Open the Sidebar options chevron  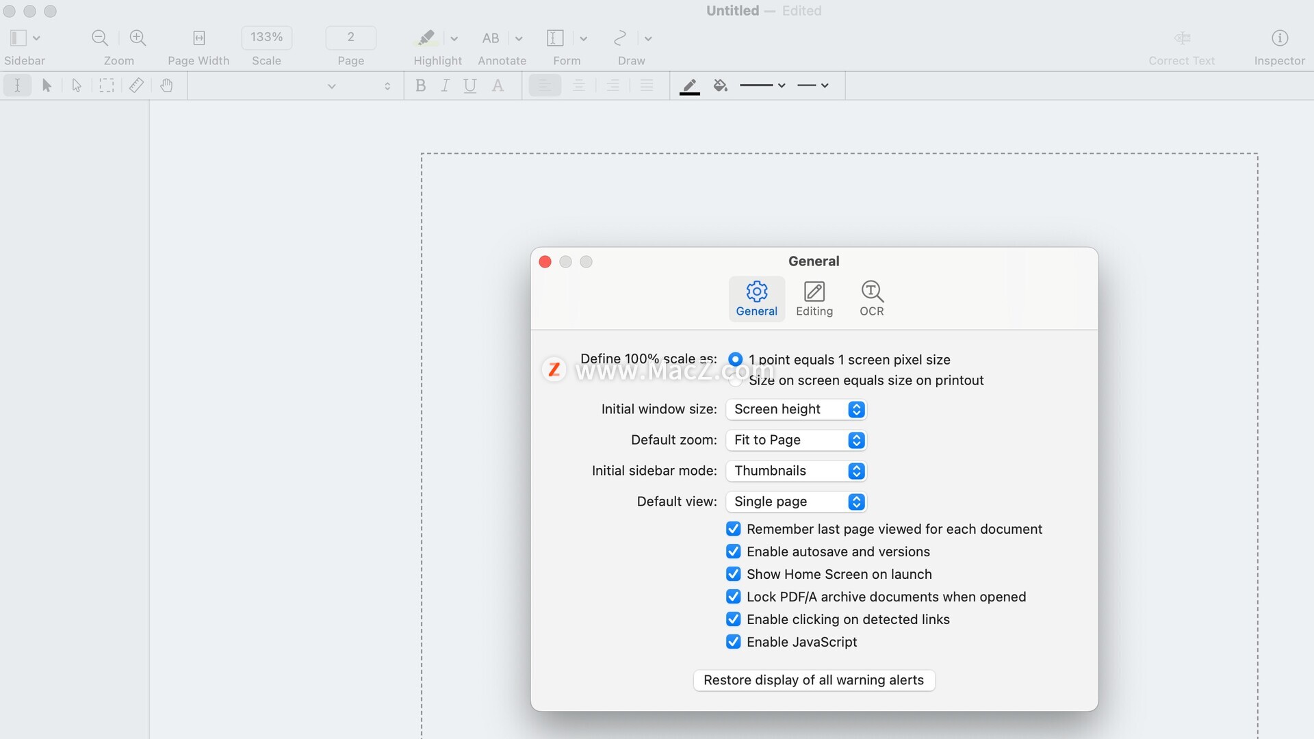(37, 38)
